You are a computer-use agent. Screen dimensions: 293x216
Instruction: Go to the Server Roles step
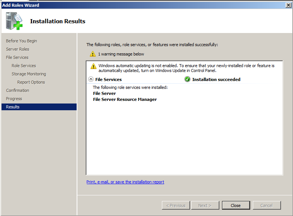click(x=17, y=49)
